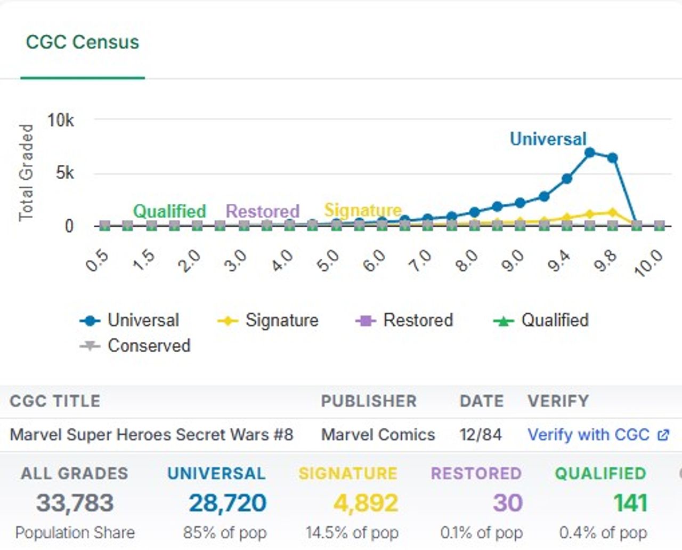
Task: Click the yellow Signature legend diamond marker
Action: click(228, 321)
